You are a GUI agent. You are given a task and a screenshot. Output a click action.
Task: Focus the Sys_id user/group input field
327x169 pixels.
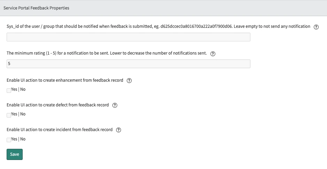pos(128,37)
